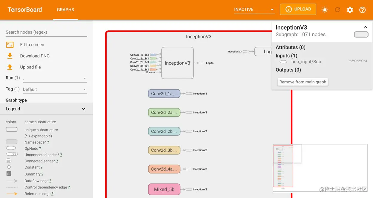Click the Outputs (0) heading

[x=288, y=70]
